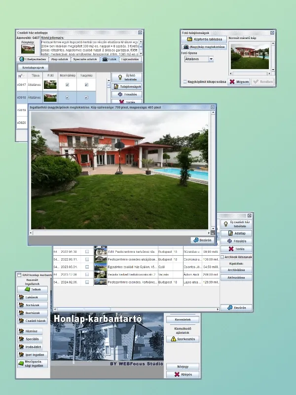Open the rightmost tab after Fotók
The height and width of the screenshot is (395, 296).
(130, 59)
